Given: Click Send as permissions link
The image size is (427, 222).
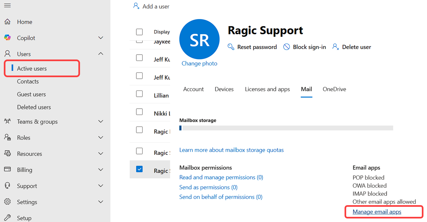Looking at the screenshot, I should [x=208, y=187].
